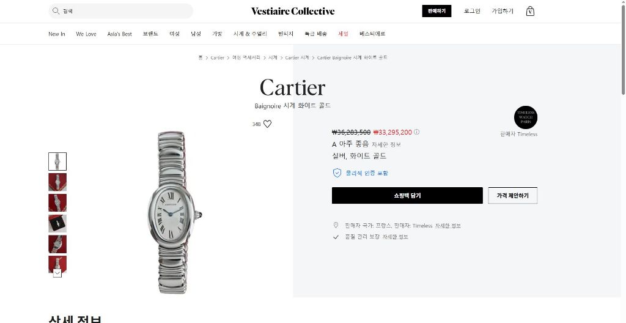Screen dimensions: 626x323
Task: Open the 로그인 link
Action: tap(472, 11)
